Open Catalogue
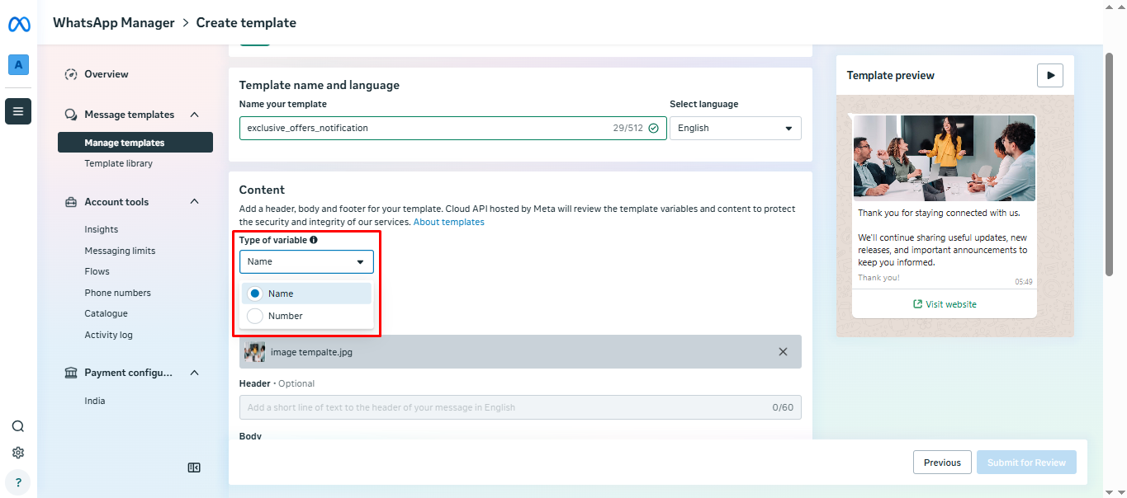The height and width of the screenshot is (498, 1127). 106,313
